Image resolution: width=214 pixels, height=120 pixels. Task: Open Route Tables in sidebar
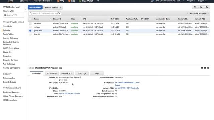(x=8, y=34)
